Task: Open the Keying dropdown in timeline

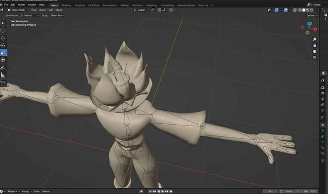Action: click(x=27, y=191)
